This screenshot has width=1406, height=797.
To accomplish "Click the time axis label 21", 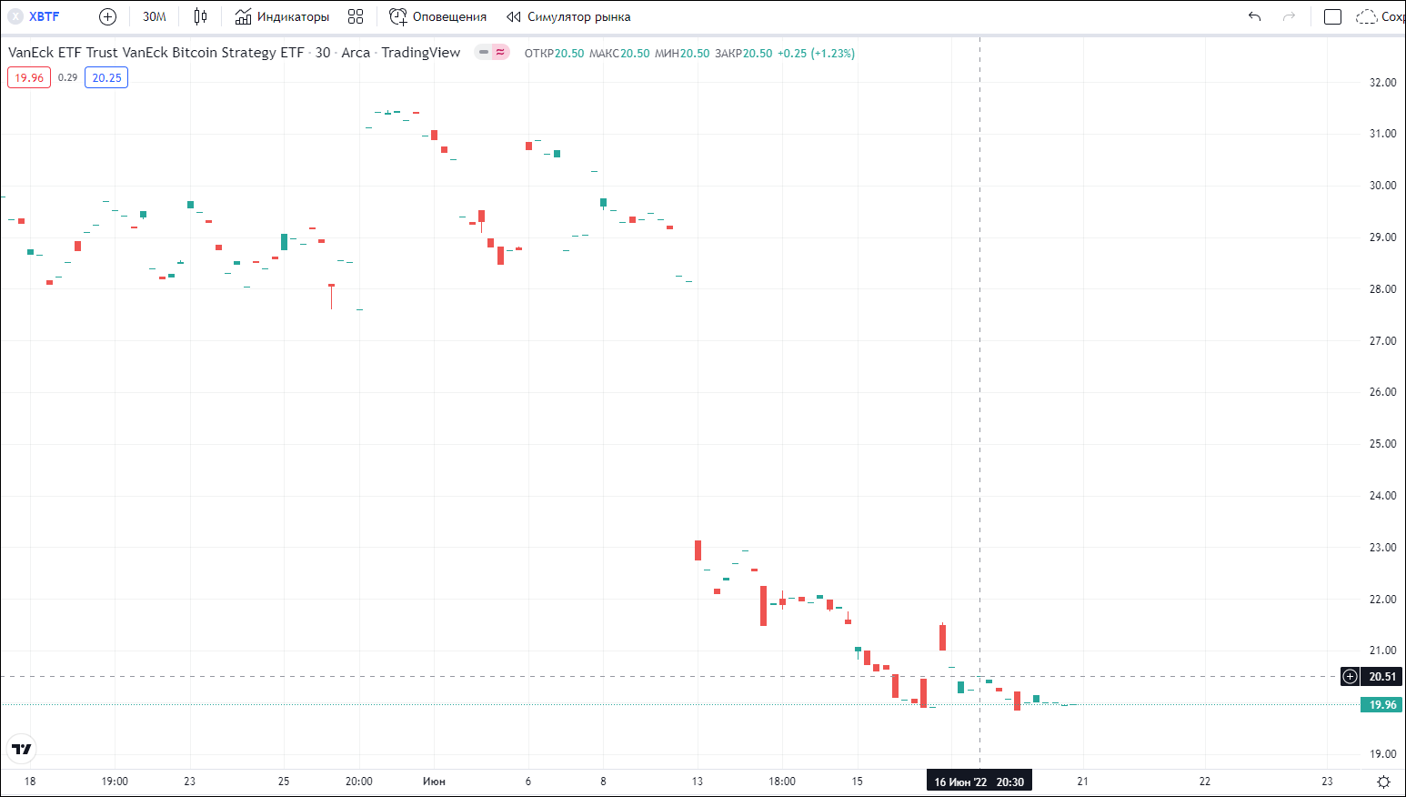I will (x=1082, y=782).
